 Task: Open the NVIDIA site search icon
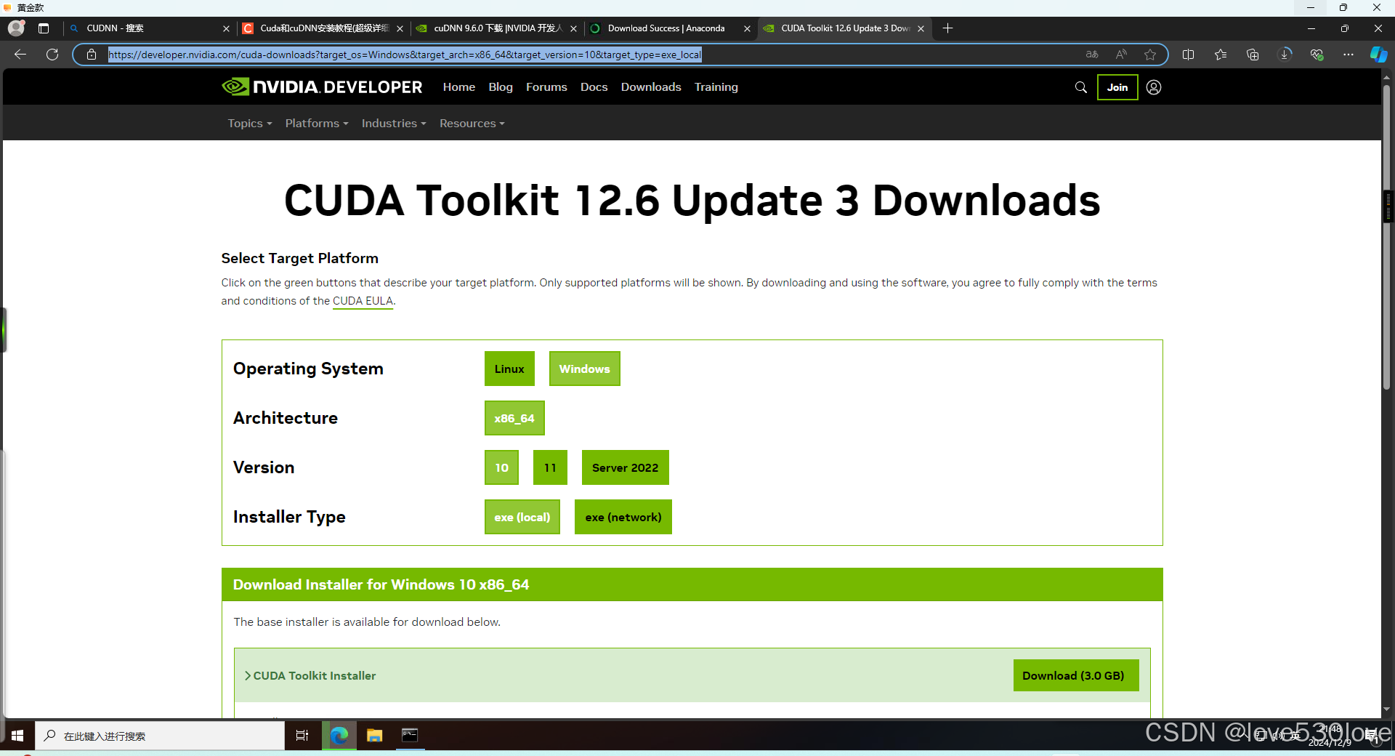pyautogui.click(x=1081, y=87)
